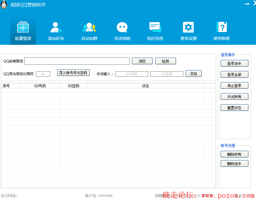Click the QQ安装路径 input field

pyautogui.click(x=77, y=61)
